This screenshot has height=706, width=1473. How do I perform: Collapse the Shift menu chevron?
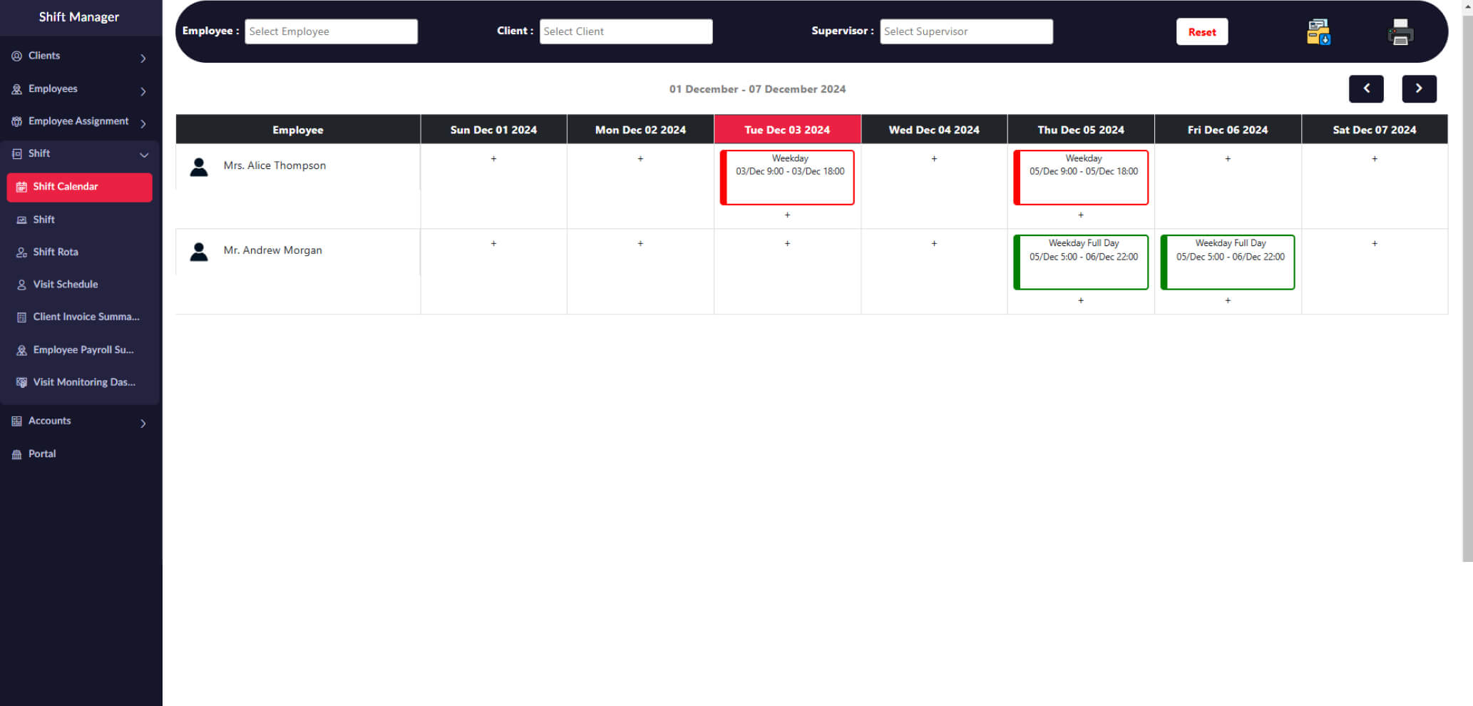click(x=144, y=155)
